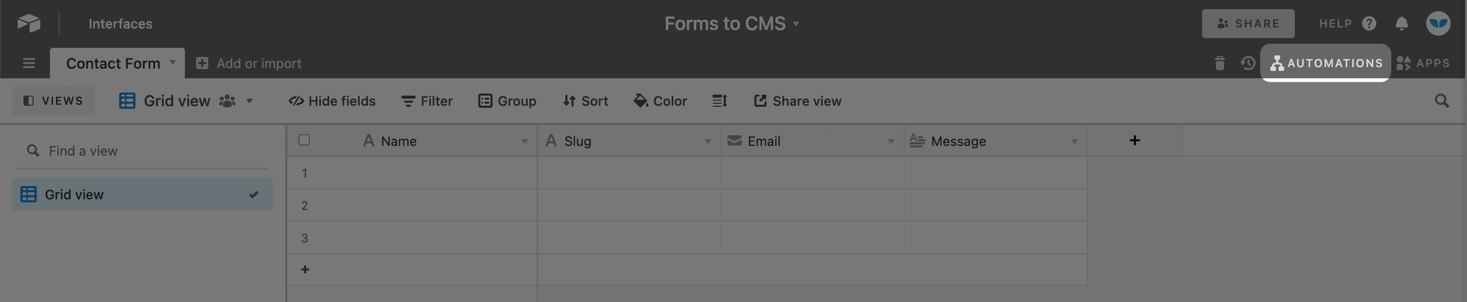
Task: Toggle the select-all records checkbox
Action: click(x=304, y=140)
